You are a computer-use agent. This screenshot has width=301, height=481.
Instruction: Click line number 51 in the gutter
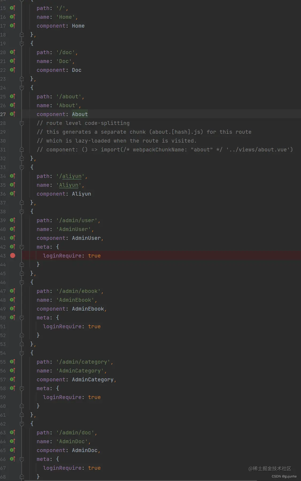pos(3,326)
